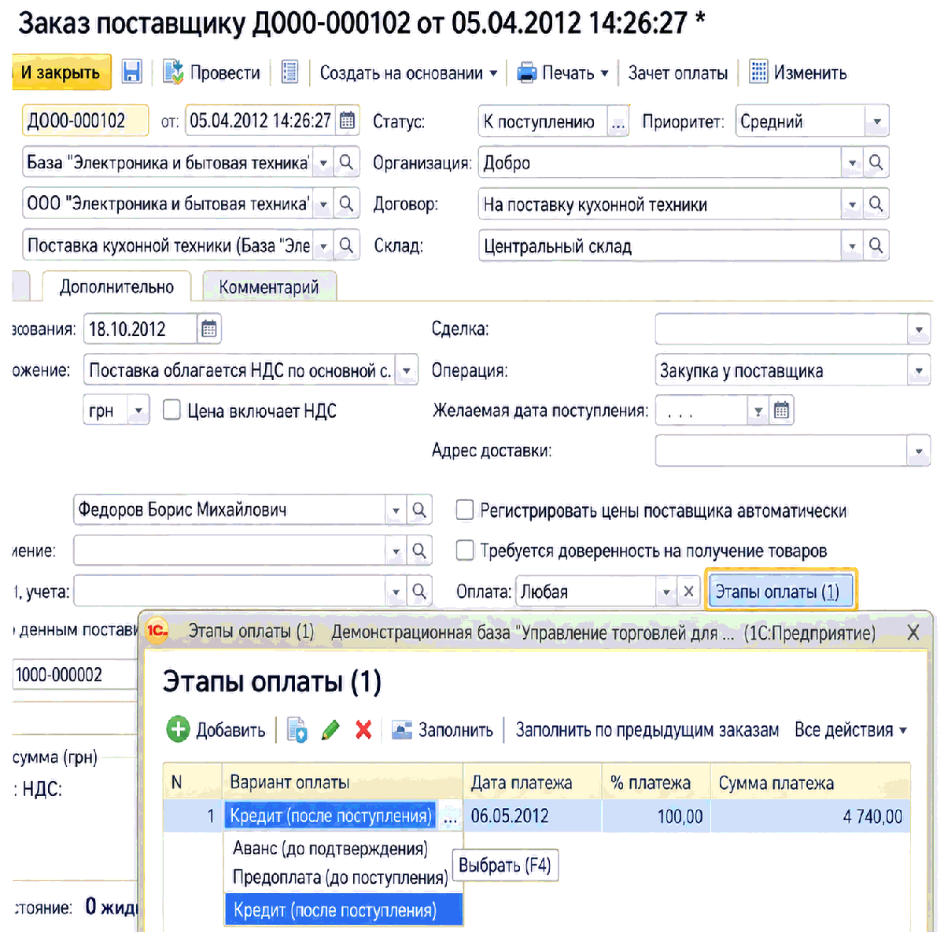Close the Этапы оплаты dialog window
The height and width of the screenshot is (944, 944).
coord(913,632)
